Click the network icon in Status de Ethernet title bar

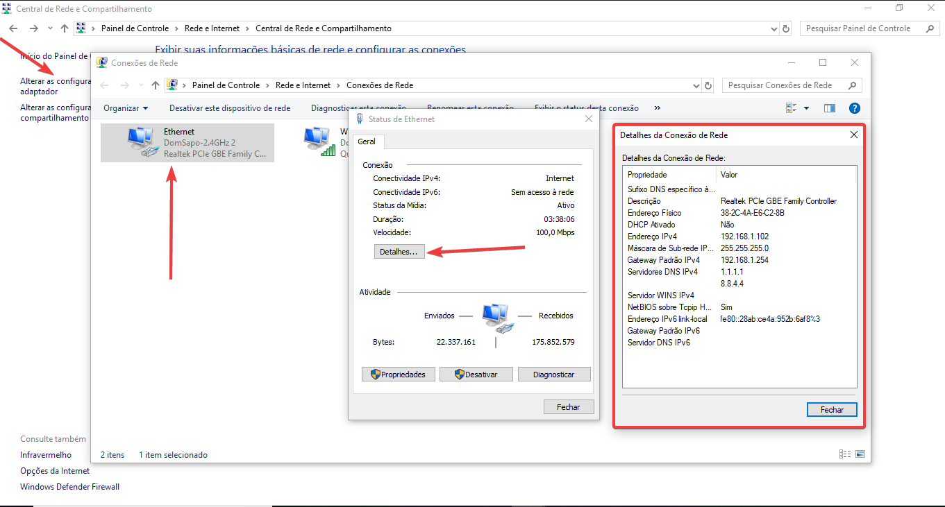(360, 119)
